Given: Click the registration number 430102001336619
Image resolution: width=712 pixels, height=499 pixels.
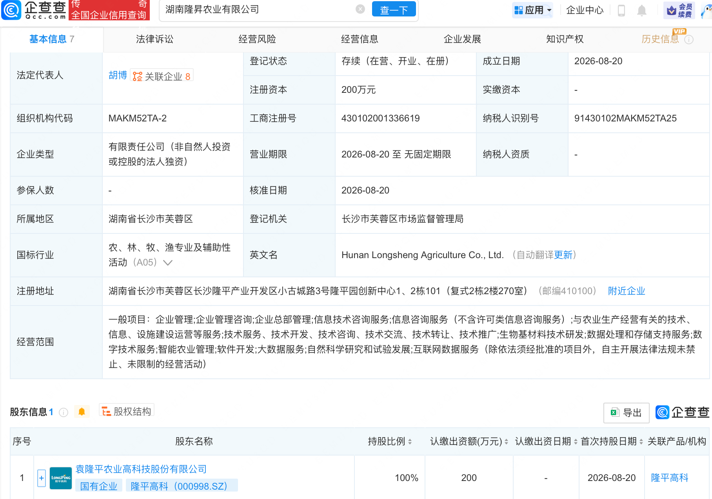Looking at the screenshot, I should coord(380,118).
